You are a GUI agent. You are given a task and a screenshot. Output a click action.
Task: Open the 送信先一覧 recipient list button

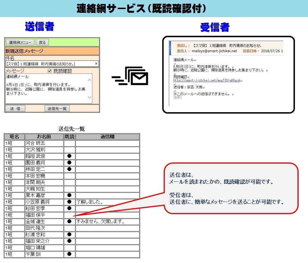(x=57, y=108)
